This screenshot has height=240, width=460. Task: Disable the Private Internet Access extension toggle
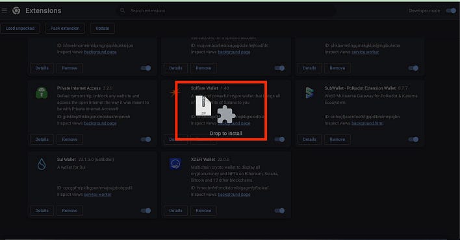(146, 139)
